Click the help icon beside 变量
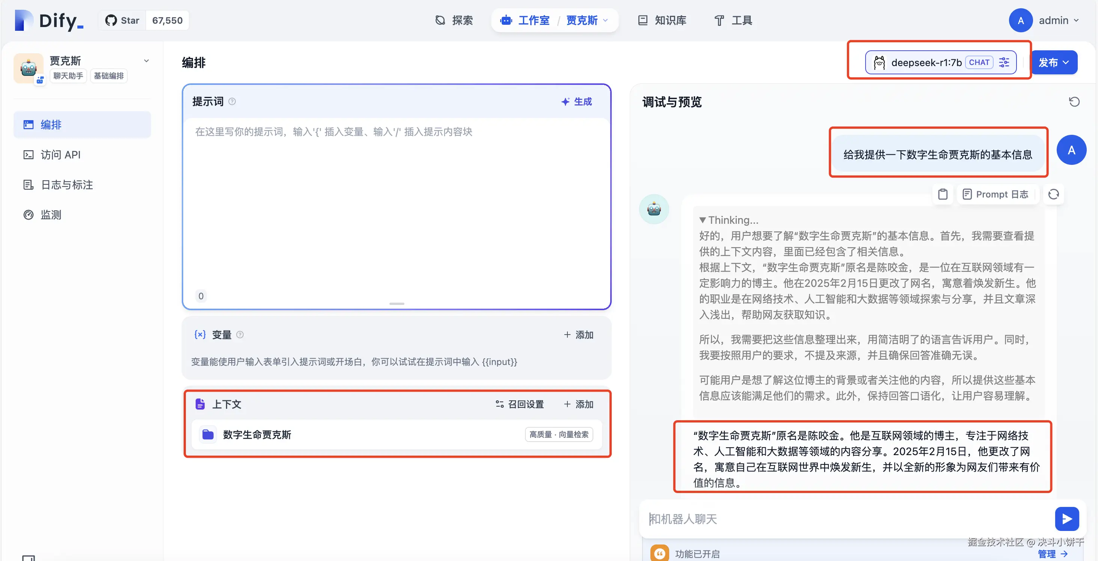 [240, 335]
